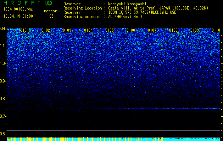Click the date stamp 10.04.19 01:00
Image resolution: width=223 pixels, height=141 pixels.
18,16
